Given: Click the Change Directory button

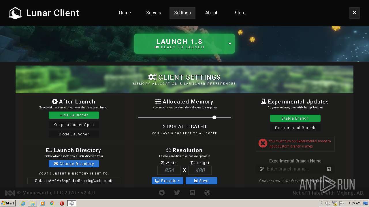Looking at the screenshot, I should point(74,164).
